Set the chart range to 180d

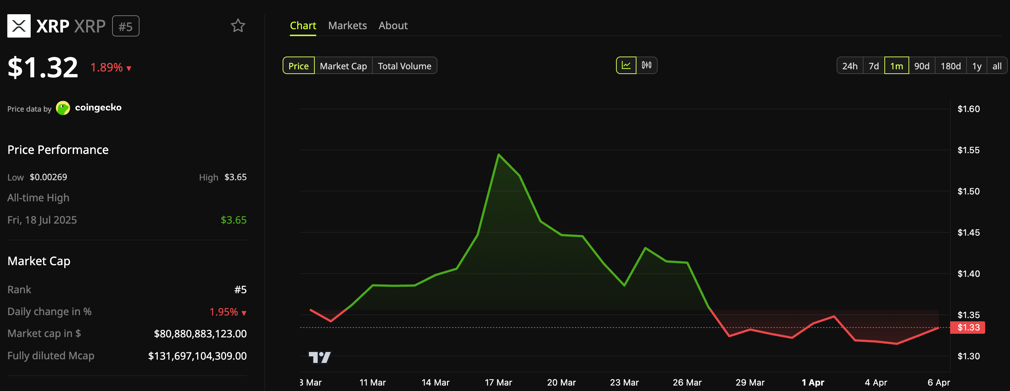coord(951,66)
